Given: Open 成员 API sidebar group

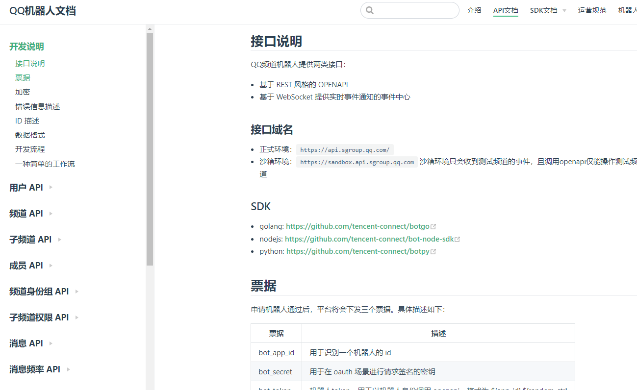Looking at the screenshot, I should coord(26,265).
